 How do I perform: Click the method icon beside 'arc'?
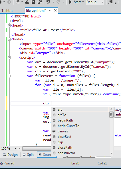(54, 110)
